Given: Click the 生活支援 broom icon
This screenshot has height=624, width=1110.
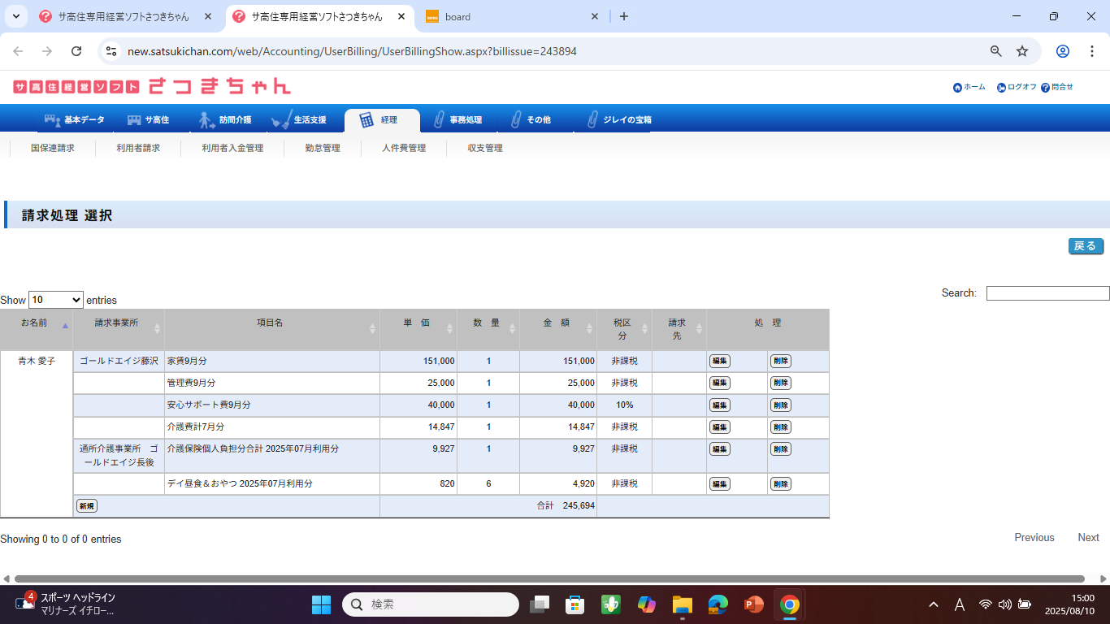Looking at the screenshot, I should click(x=281, y=120).
